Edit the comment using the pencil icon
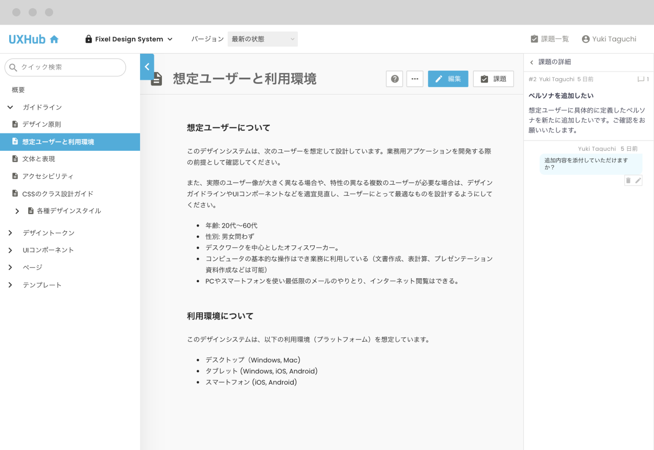Viewport: 654px width, 450px height. coord(638,181)
